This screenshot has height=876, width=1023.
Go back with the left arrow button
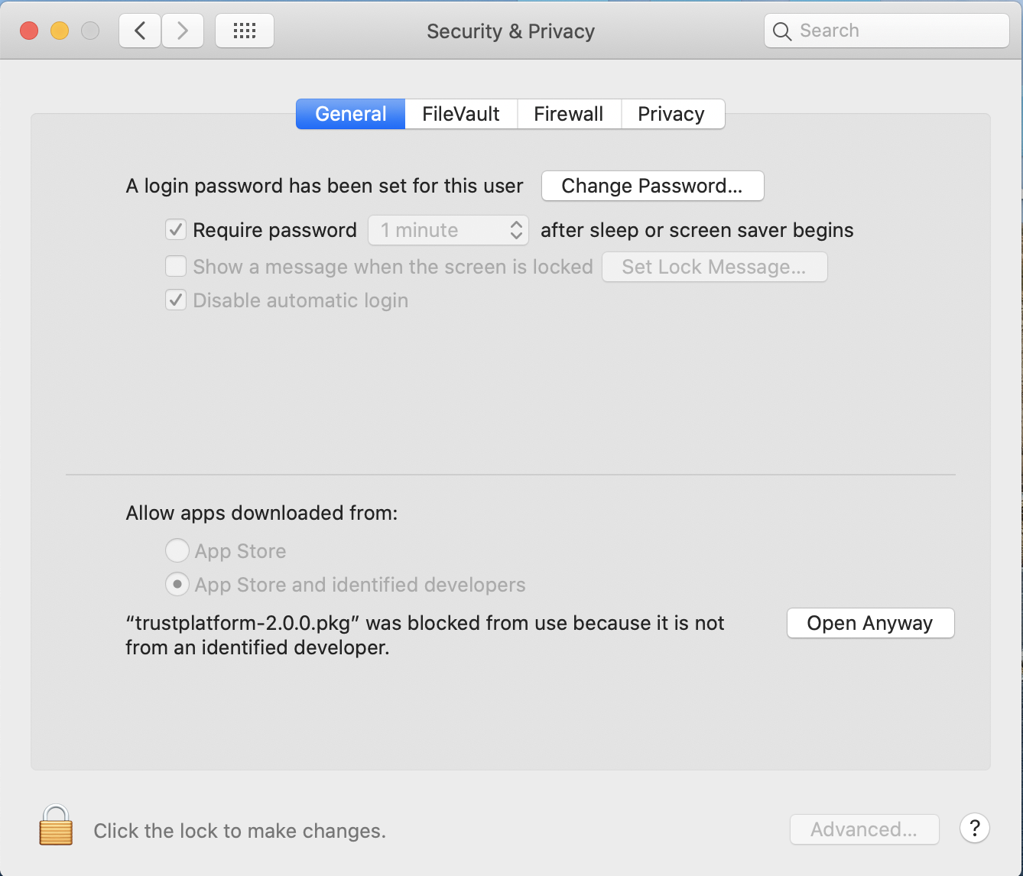[140, 31]
